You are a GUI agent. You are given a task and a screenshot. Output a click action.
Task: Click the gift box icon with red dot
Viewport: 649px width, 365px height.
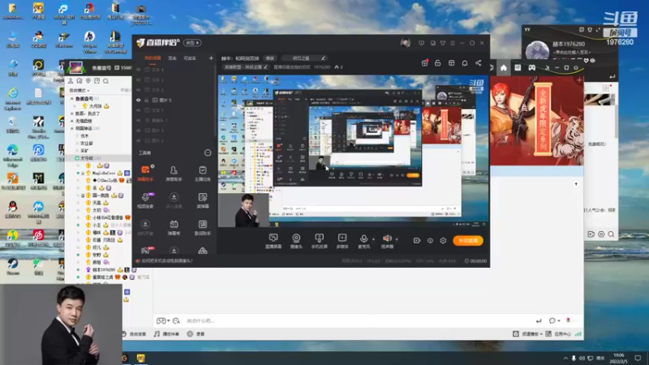424,63
